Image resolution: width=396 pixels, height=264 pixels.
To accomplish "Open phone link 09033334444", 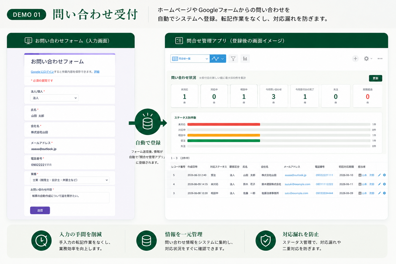I will pos(324,193).
